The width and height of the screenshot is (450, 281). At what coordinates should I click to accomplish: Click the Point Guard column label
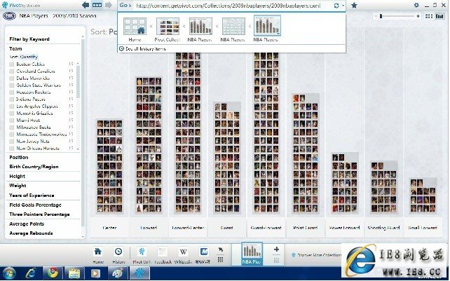click(306, 228)
